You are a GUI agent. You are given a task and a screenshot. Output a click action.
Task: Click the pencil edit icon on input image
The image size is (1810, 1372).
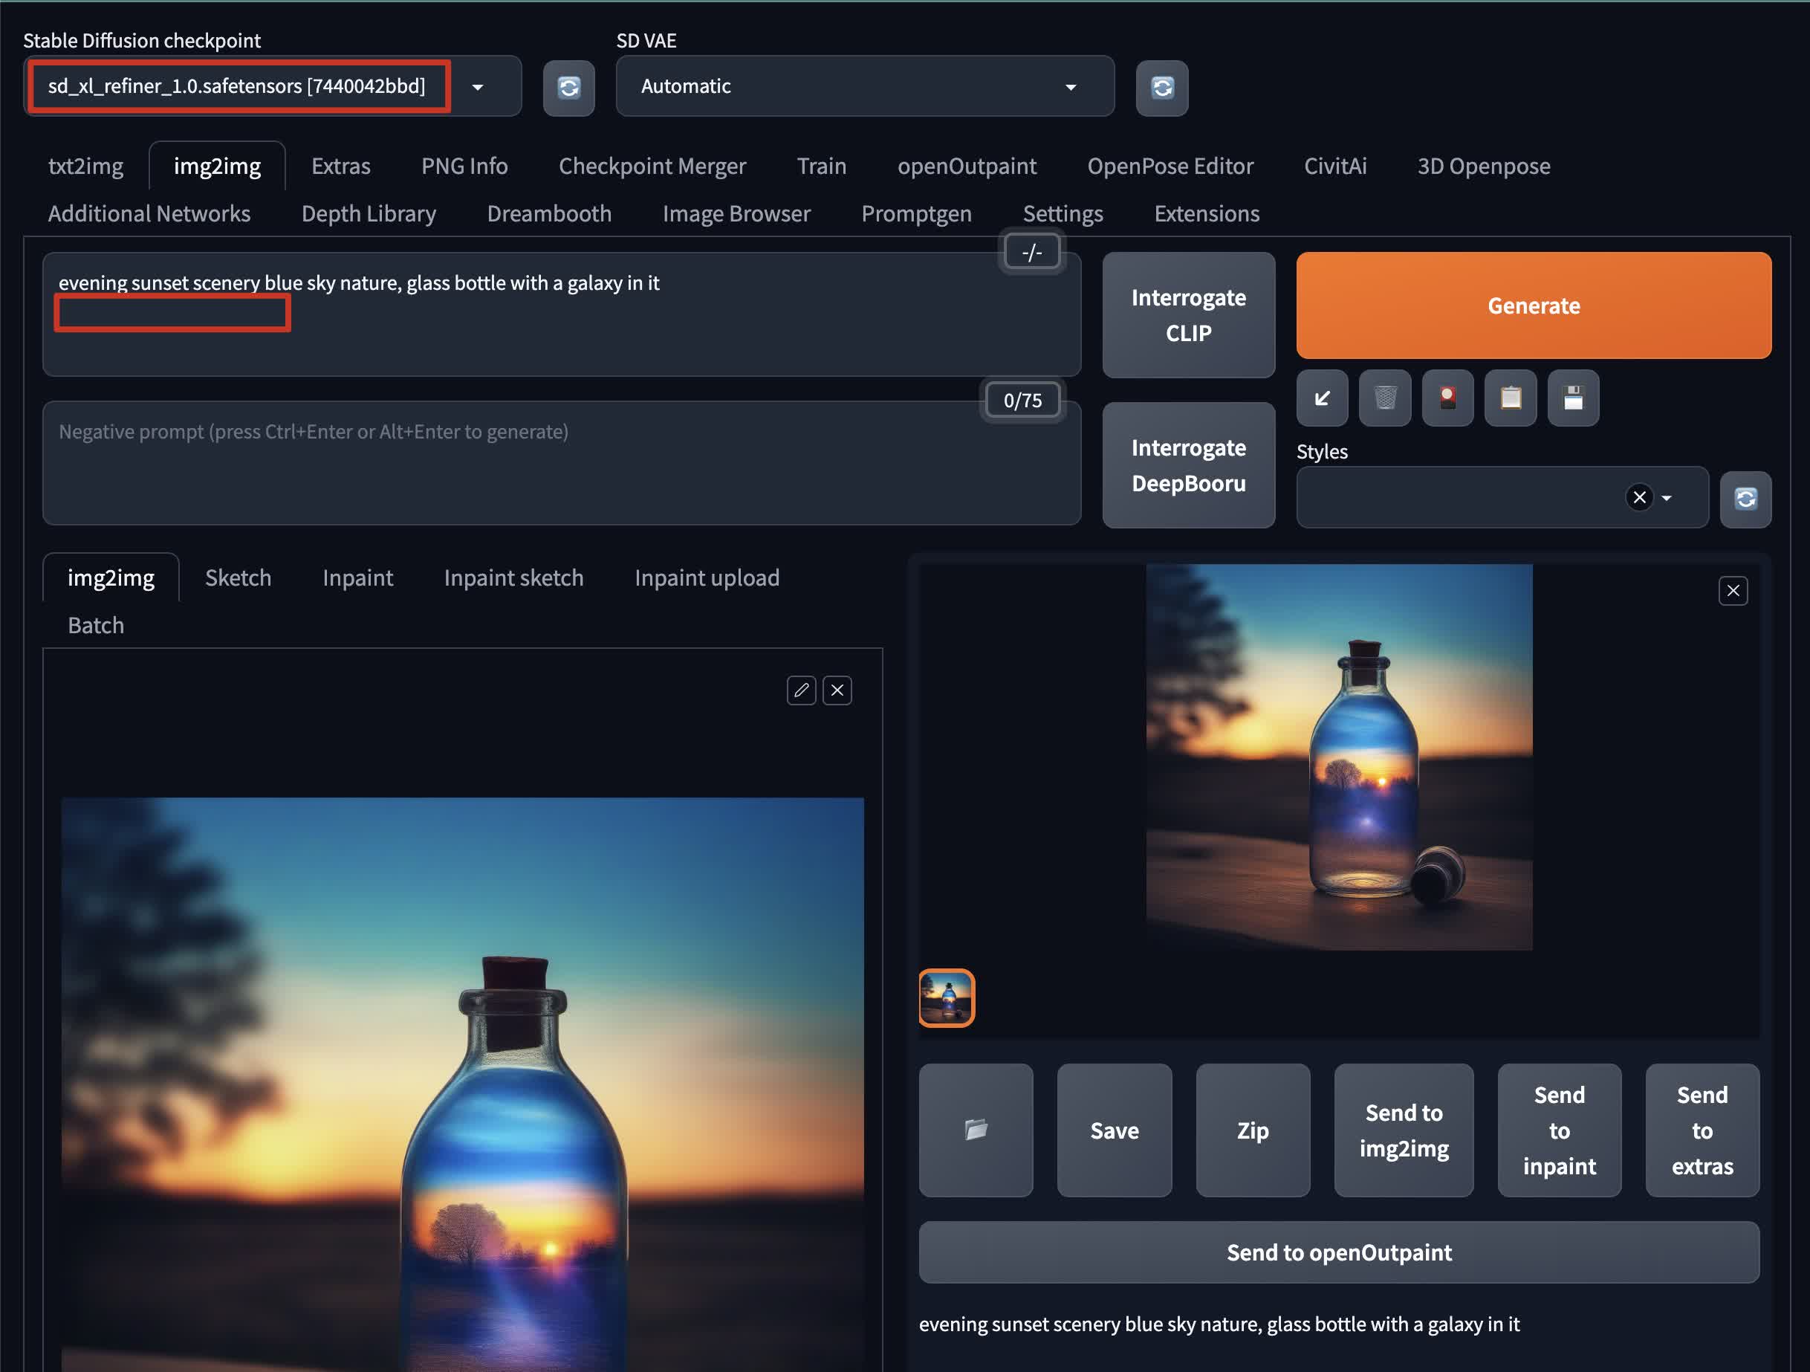(x=801, y=690)
